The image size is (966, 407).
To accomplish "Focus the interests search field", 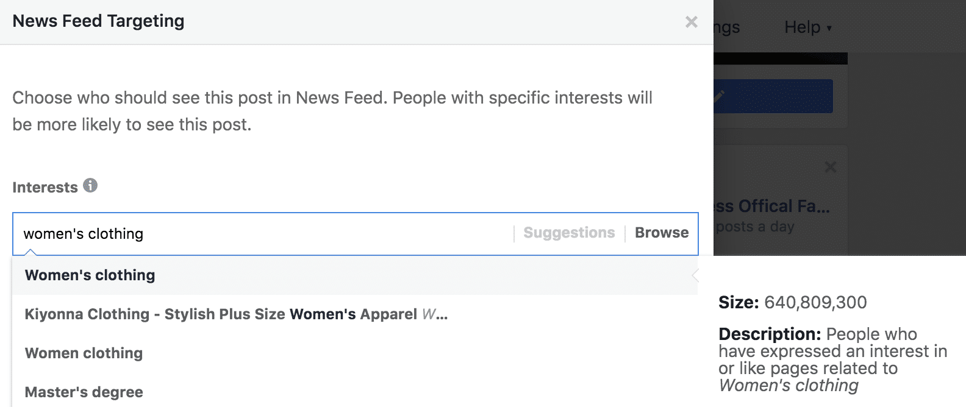I will coord(262,234).
